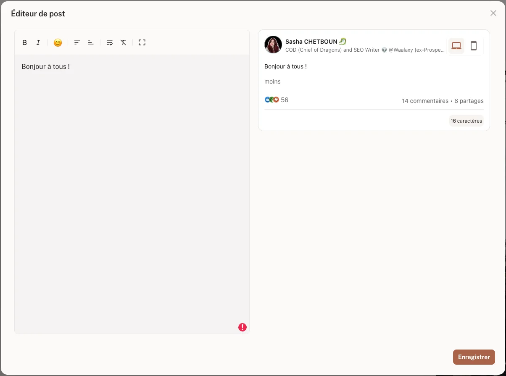Click the first list-style sort icon
506x376 pixels.
(77, 42)
